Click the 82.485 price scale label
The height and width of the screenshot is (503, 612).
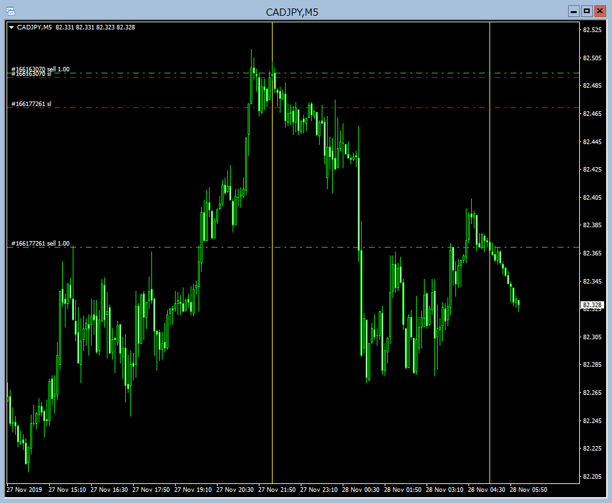tap(592, 85)
